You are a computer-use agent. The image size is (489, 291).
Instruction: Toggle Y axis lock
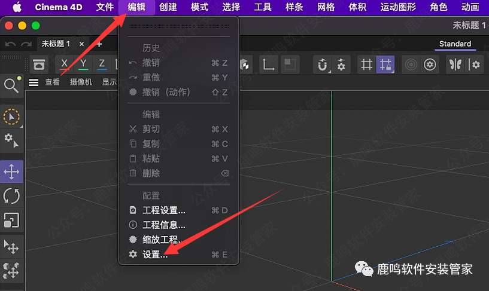pyautogui.click(x=83, y=65)
